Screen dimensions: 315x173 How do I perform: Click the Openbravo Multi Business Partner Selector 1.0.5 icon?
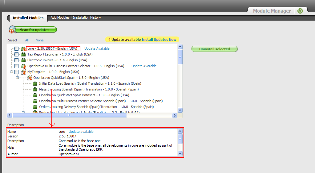(x=23, y=66)
